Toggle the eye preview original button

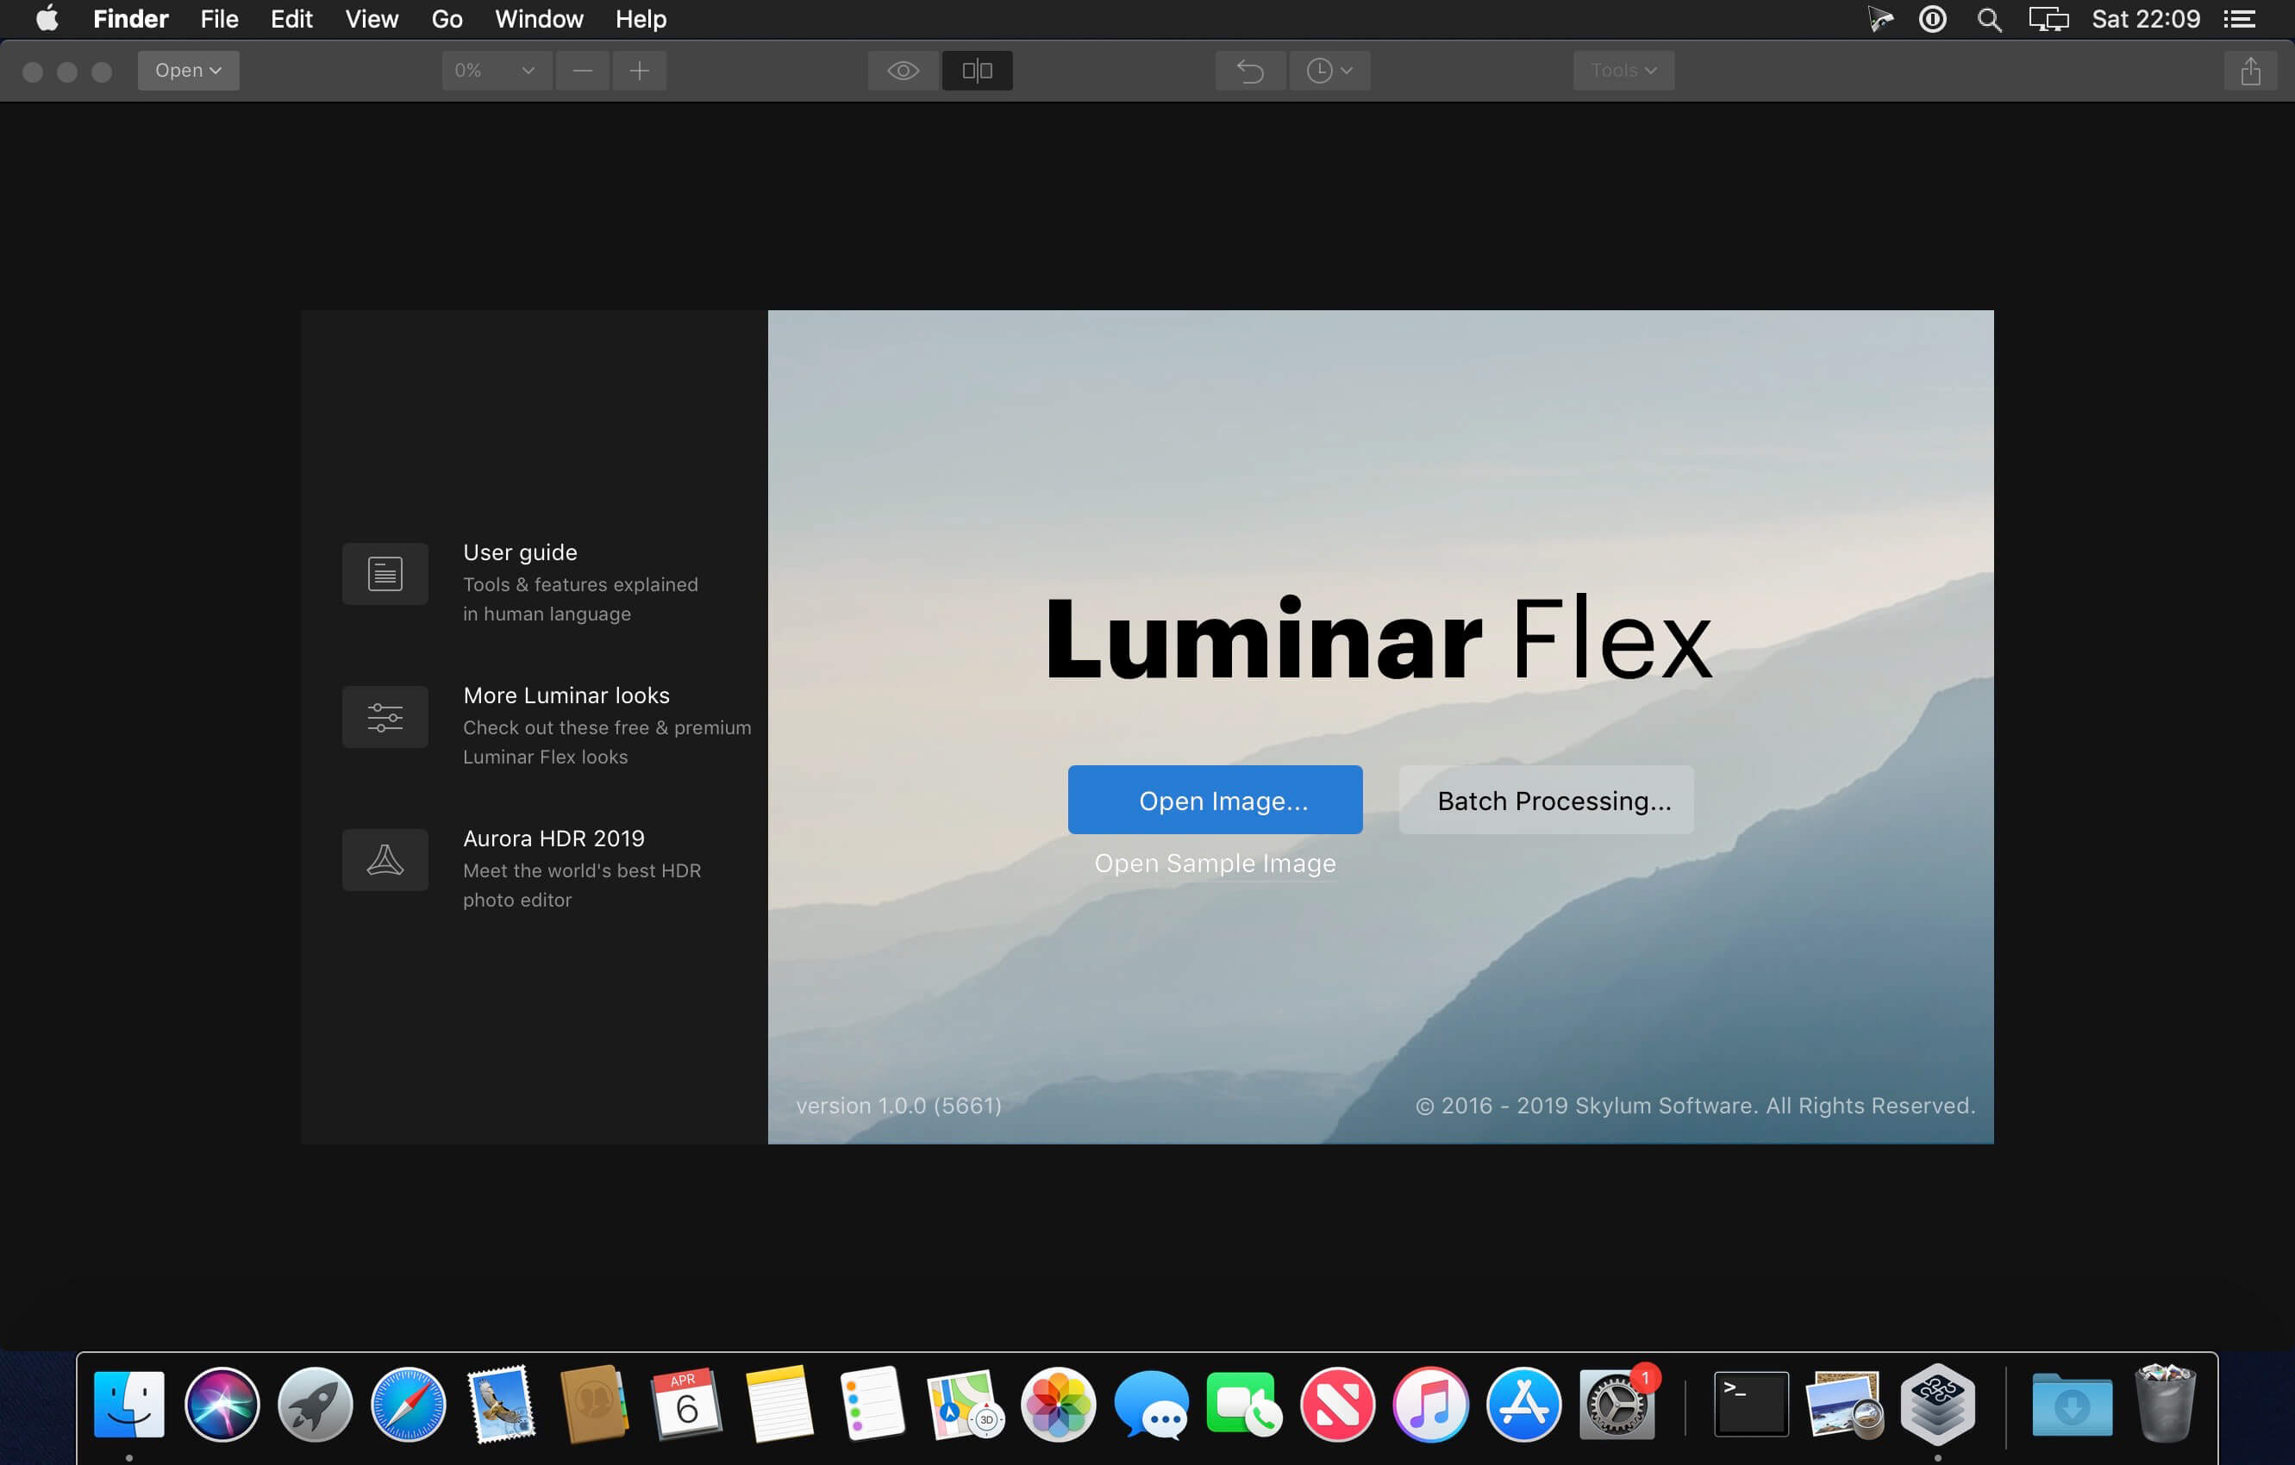coord(903,71)
